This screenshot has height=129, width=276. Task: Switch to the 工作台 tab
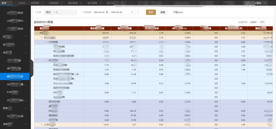point(22,3)
